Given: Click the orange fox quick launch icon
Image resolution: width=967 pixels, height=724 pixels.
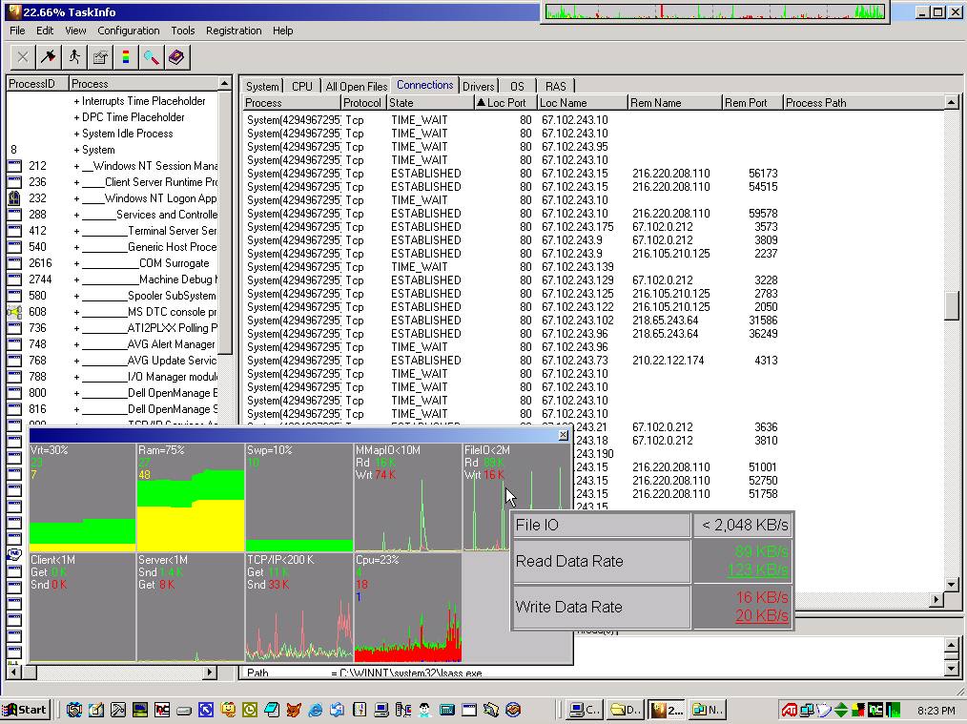Looking at the screenshot, I should 294,710.
